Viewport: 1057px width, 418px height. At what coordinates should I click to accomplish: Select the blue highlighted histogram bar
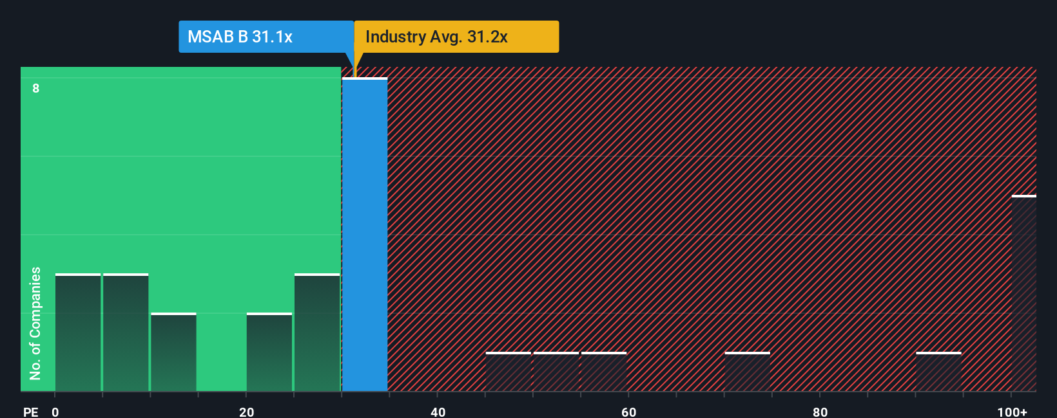click(365, 235)
